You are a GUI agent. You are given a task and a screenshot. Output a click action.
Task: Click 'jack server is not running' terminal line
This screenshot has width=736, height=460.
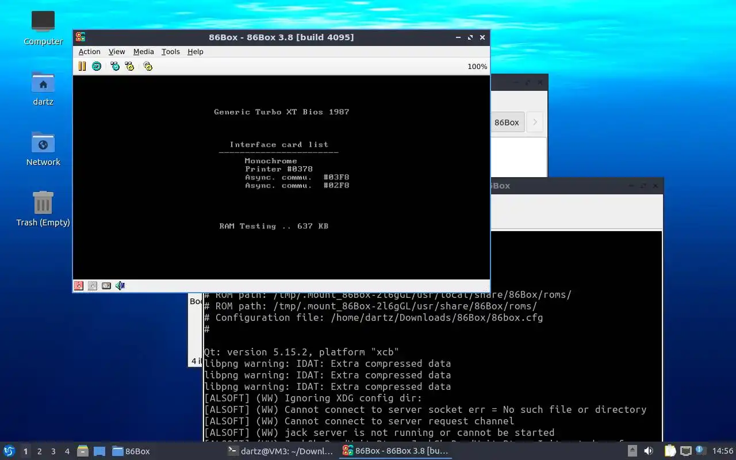click(379, 432)
